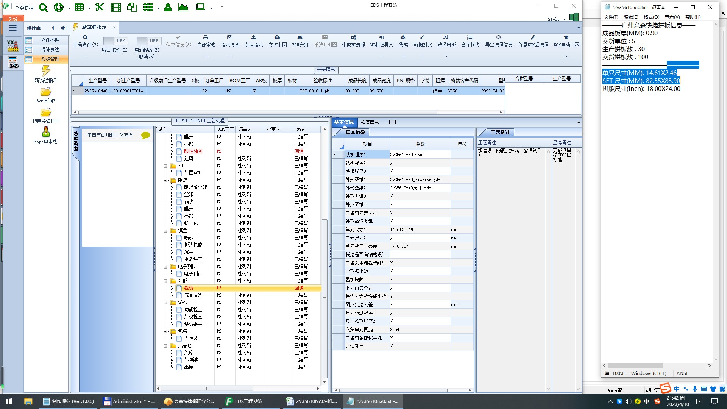Click 数据对比 toolbar icon
Screen dimensions: 727x409
422,37
